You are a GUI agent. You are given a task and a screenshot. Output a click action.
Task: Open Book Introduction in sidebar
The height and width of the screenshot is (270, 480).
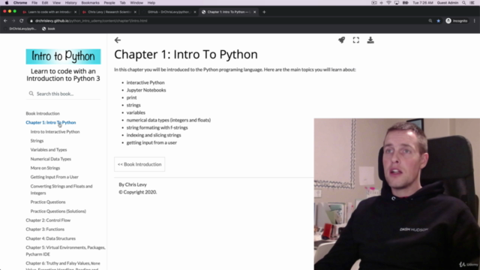point(43,113)
